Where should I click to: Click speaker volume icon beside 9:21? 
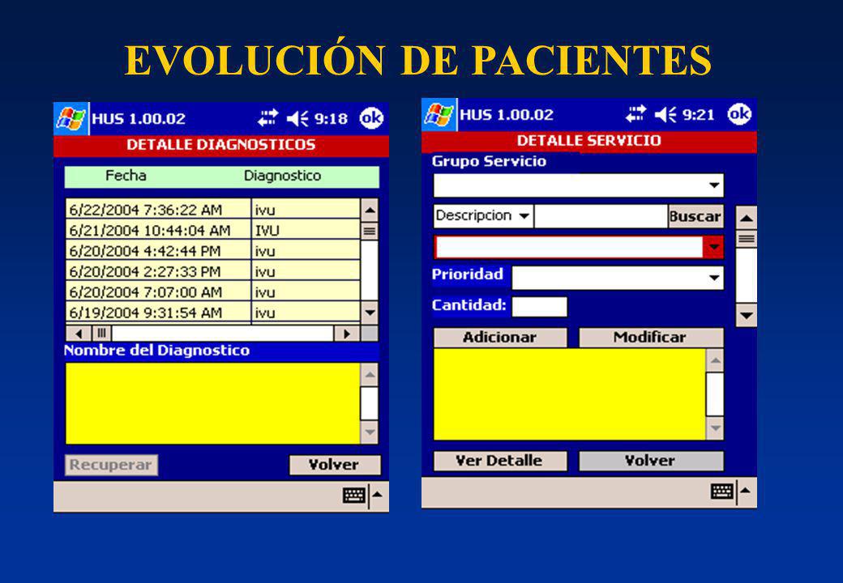[665, 114]
